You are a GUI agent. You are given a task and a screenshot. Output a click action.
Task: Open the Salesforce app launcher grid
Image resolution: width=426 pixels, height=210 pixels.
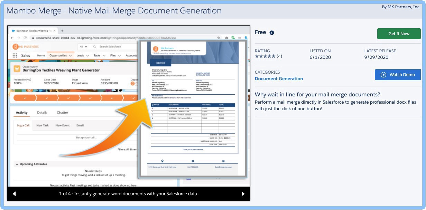[x=15, y=55]
